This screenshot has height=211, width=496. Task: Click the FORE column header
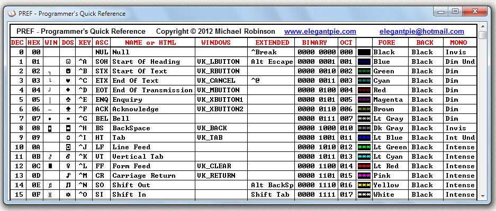pyautogui.click(x=390, y=43)
